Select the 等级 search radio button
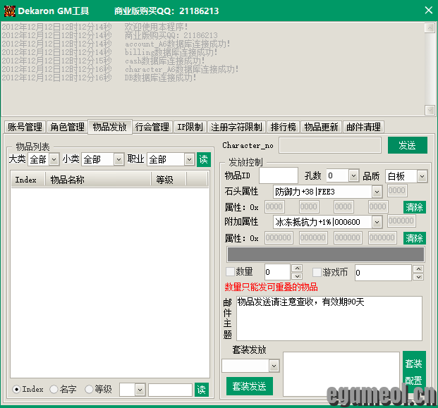The image size is (438, 408). pos(89,389)
